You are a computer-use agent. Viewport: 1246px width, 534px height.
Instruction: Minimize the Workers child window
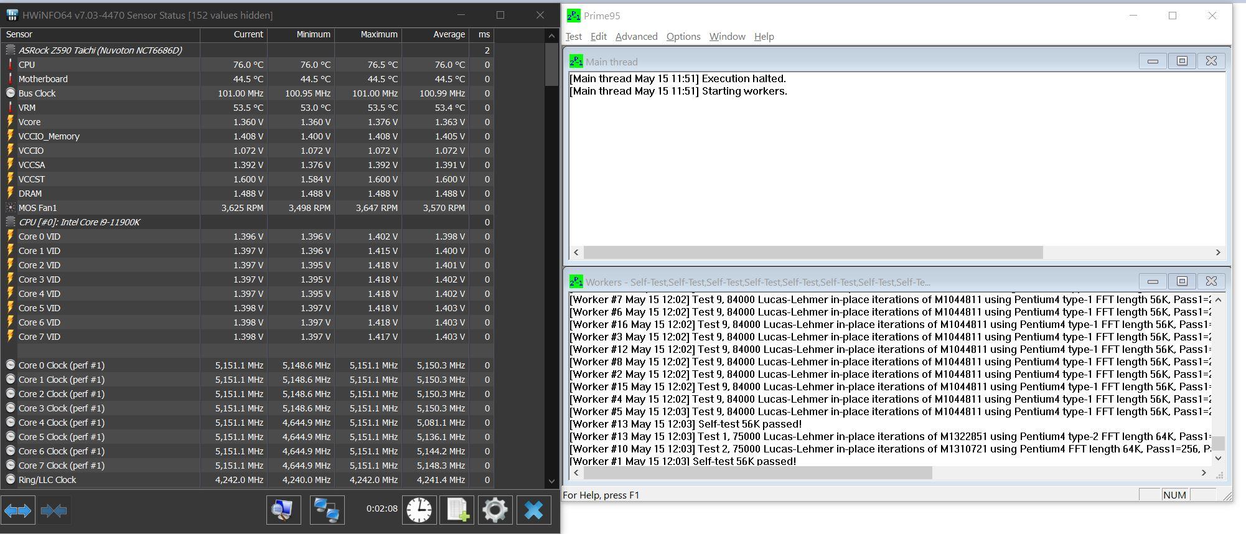tap(1153, 281)
